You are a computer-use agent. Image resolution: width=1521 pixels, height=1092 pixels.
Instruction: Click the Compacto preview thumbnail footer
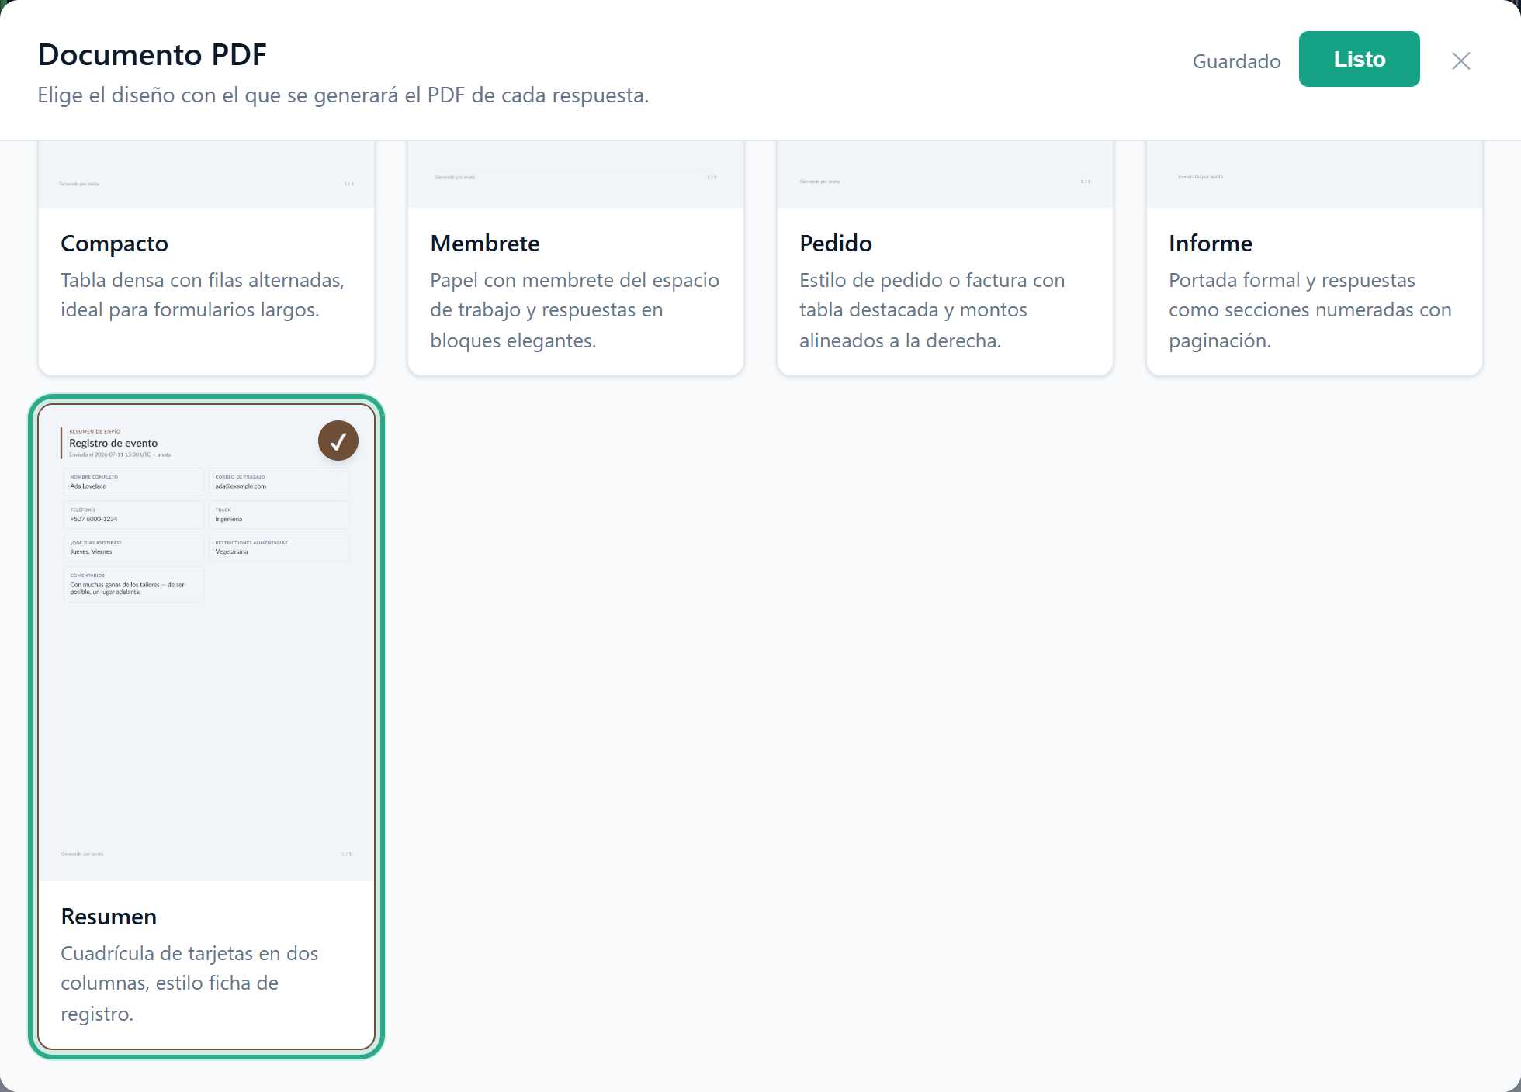click(206, 184)
